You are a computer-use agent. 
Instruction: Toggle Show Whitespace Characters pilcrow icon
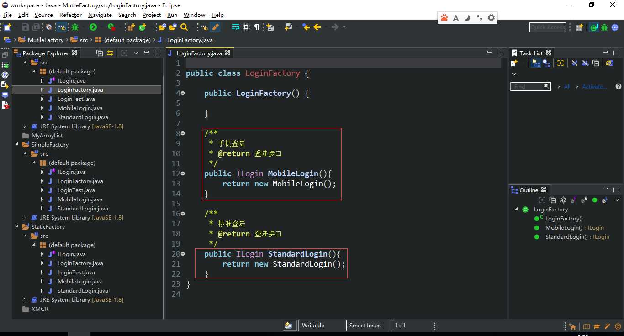pyautogui.click(x=257, y=27)
